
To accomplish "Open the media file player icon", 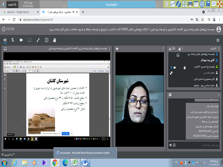I will click(46, 40).
